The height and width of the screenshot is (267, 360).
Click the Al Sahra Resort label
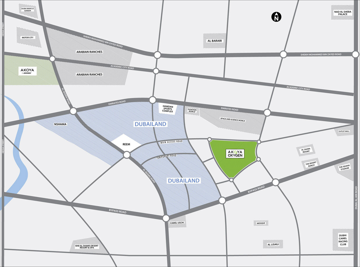click(306, 151)
